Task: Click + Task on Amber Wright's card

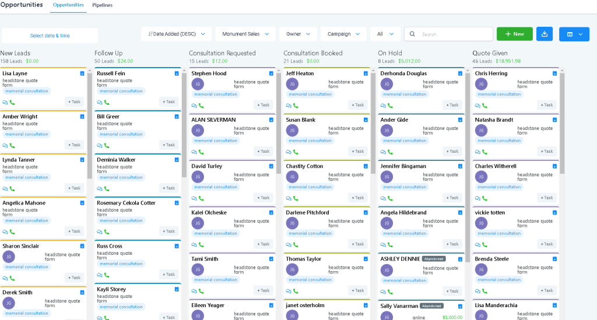Action: [74, 145]
